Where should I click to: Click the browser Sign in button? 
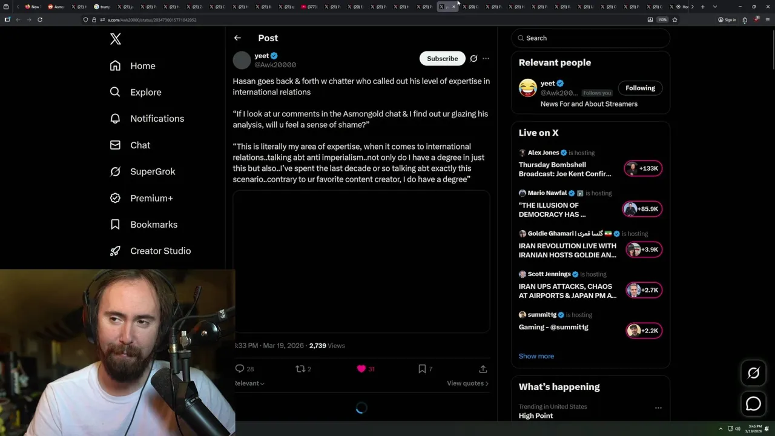point(727,19)
